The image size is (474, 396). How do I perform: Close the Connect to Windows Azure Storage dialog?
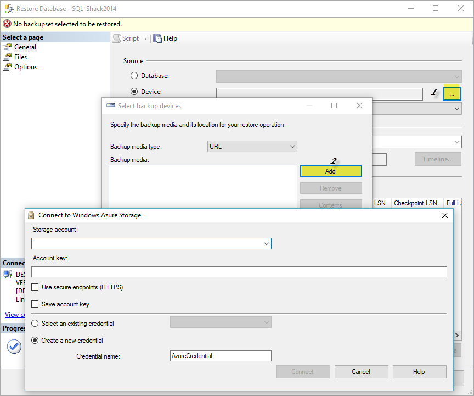point(445,215)
